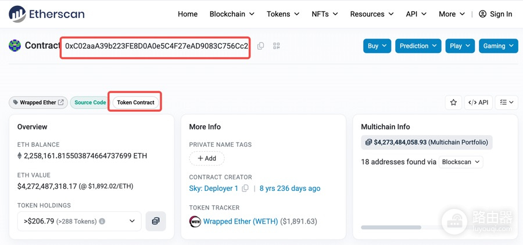Open the Blockchain menu

point(232,14)
